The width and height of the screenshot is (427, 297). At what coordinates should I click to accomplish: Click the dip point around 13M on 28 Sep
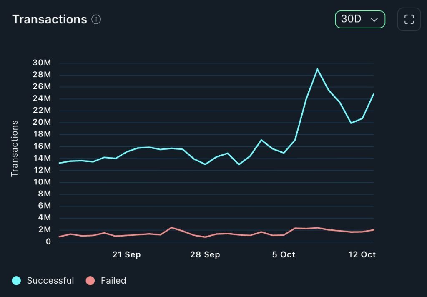pos(205,164)
